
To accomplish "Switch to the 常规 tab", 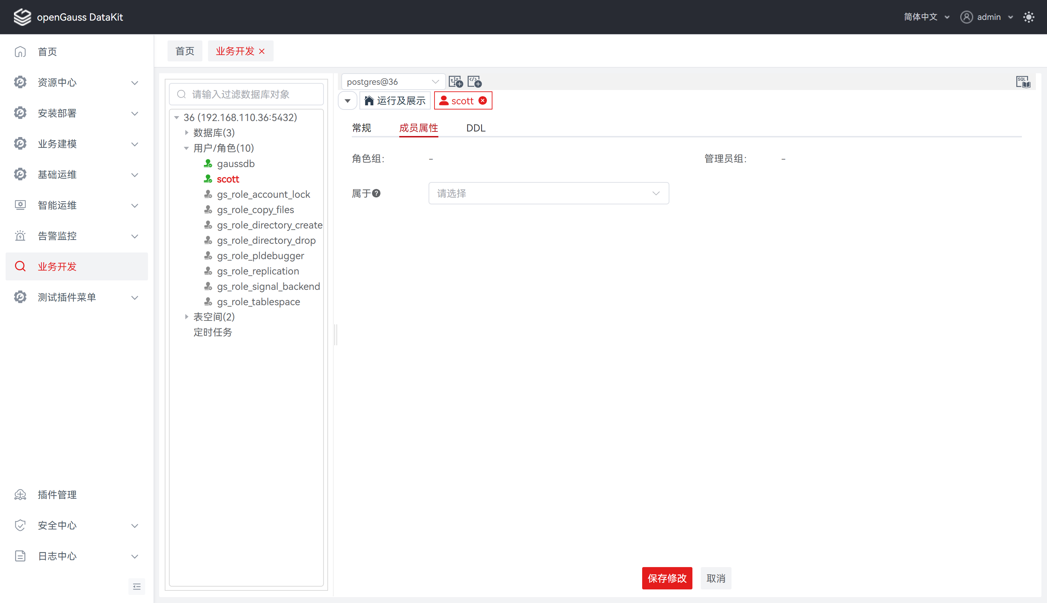I will click(361, 128).
